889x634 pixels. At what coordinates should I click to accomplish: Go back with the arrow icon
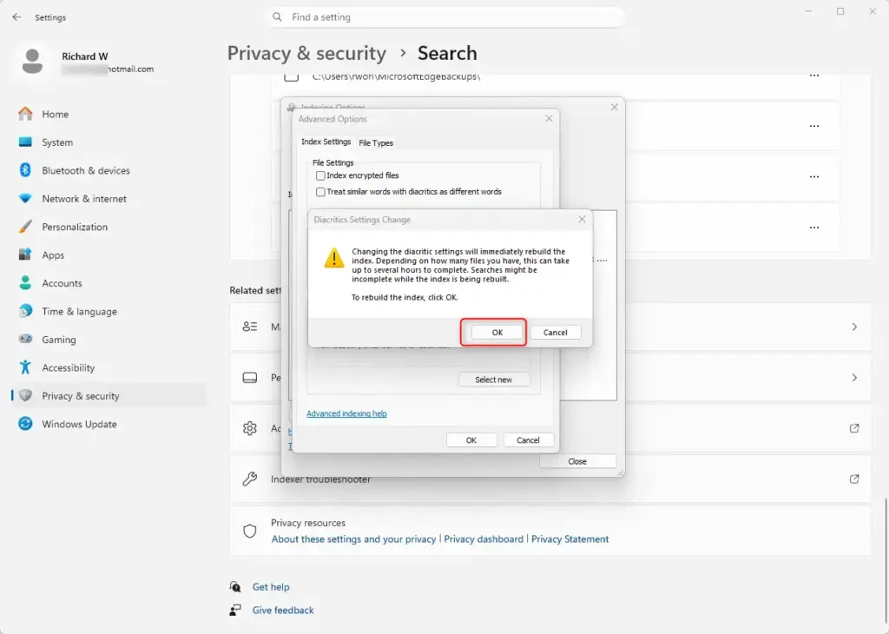[x=16, y=17]
